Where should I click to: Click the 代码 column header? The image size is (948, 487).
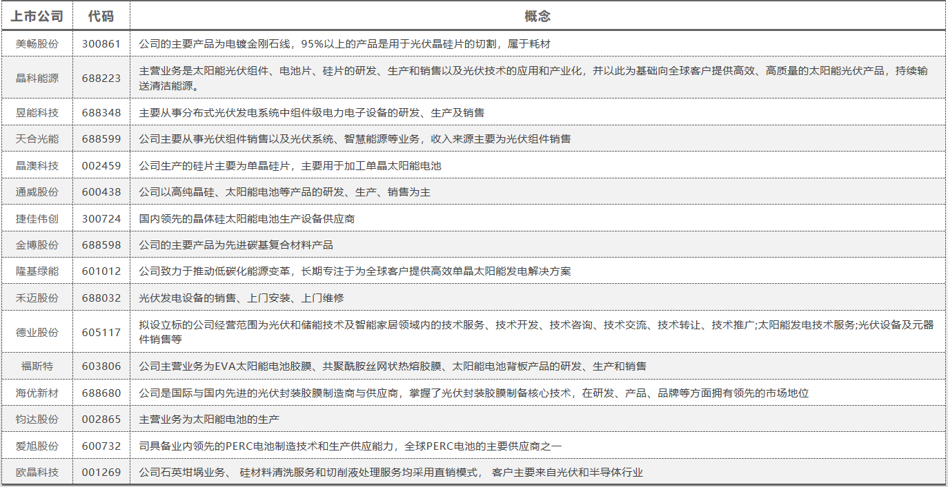(101, 16)
